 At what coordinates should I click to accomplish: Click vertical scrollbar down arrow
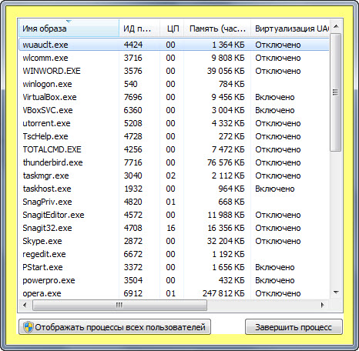336,292
